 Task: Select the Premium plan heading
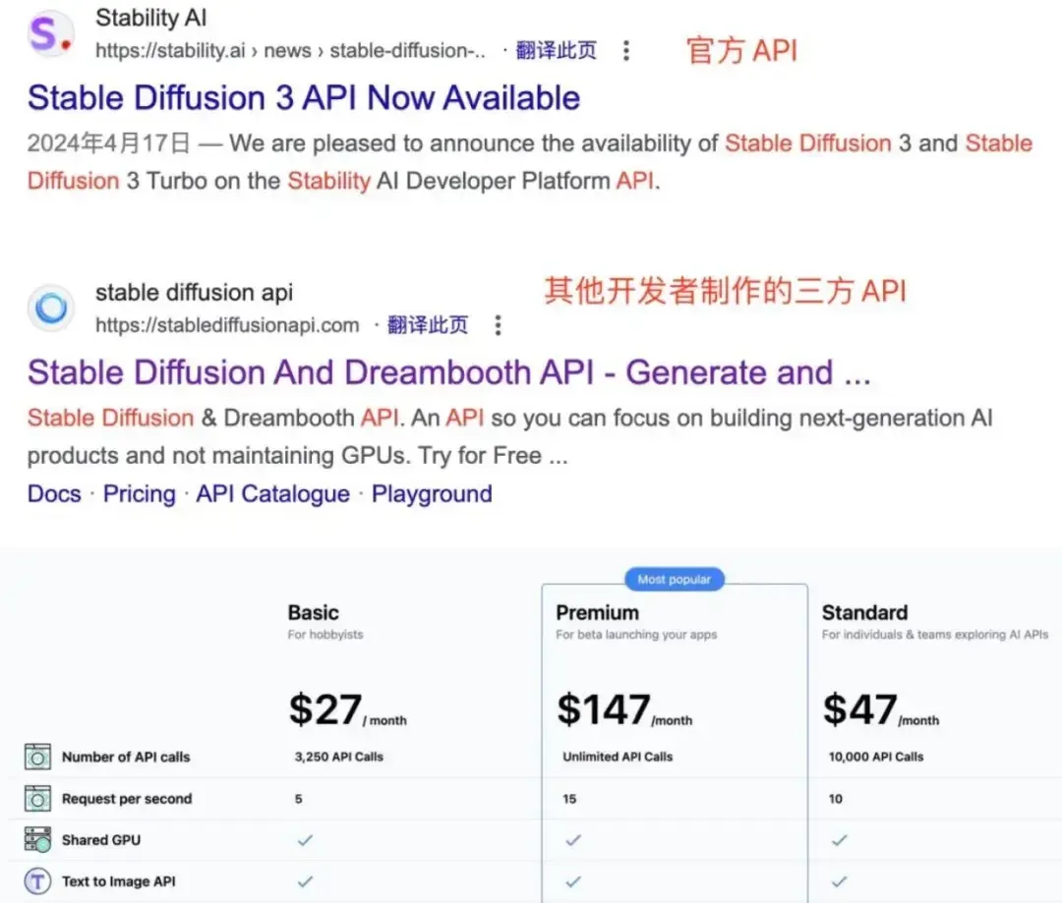click(x=597, y=612)
